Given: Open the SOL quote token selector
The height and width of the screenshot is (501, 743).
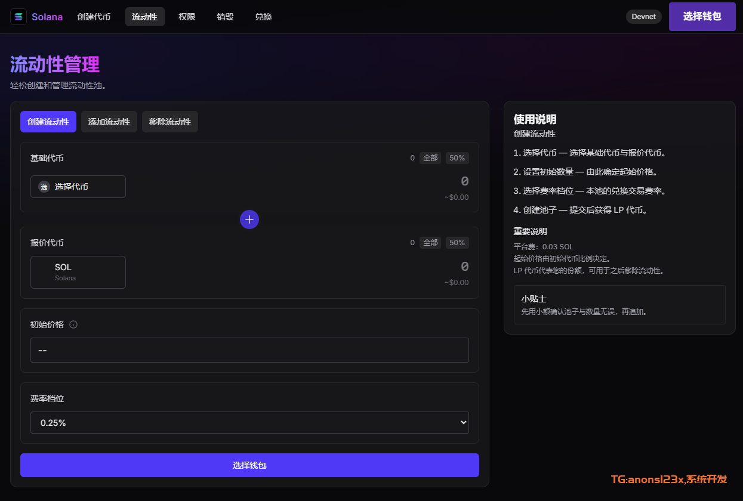Looking at the screenshot, I should point(78,272).
